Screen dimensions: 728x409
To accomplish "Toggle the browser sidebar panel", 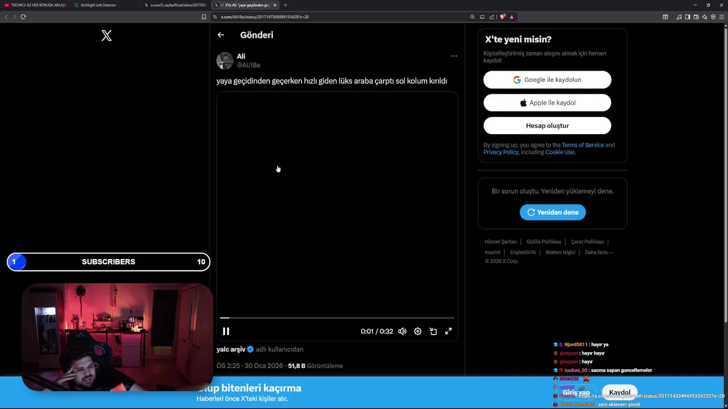I will click(687, 17).
